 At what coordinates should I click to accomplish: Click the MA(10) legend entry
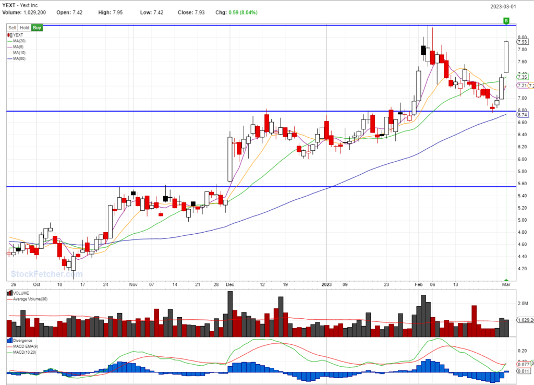click(x=16, y=53)
